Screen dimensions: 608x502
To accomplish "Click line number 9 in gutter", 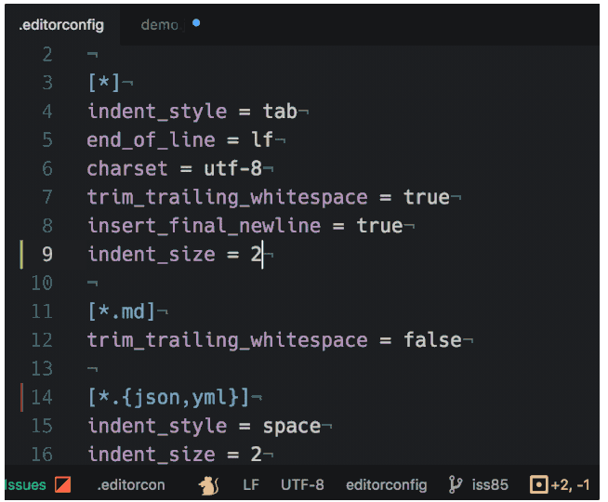I will click(47, 255).
